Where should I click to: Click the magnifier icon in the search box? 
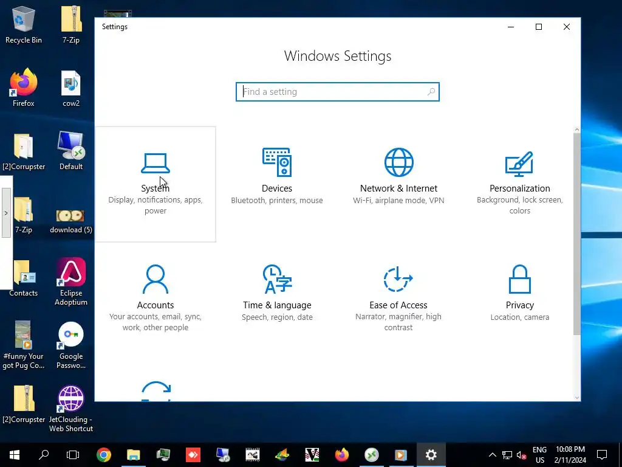pos(431,92)
